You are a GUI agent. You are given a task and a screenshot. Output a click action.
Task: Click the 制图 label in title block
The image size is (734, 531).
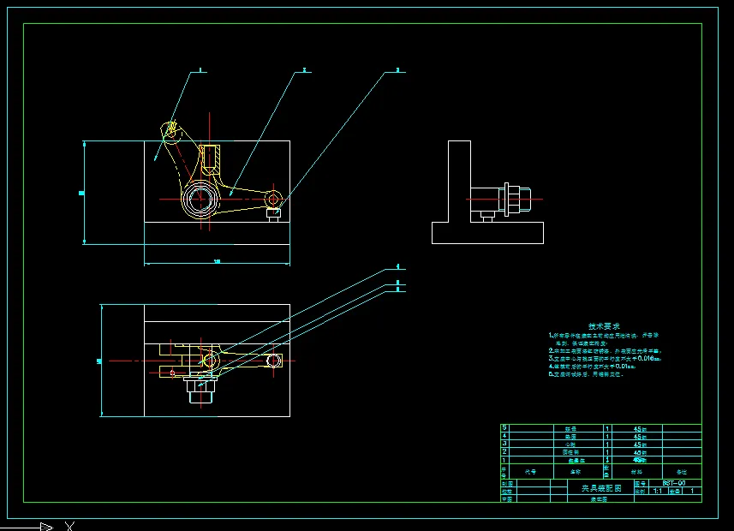[x=507, y=484]
